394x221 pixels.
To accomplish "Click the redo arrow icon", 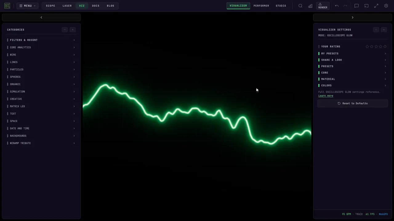I will click(345, 6).
